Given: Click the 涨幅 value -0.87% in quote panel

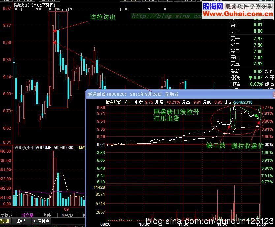Looking at the screenshot, I should [256, 84].
